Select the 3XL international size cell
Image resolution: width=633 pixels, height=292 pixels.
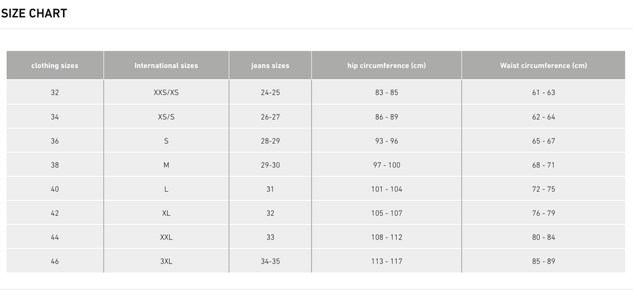(166, 261)
